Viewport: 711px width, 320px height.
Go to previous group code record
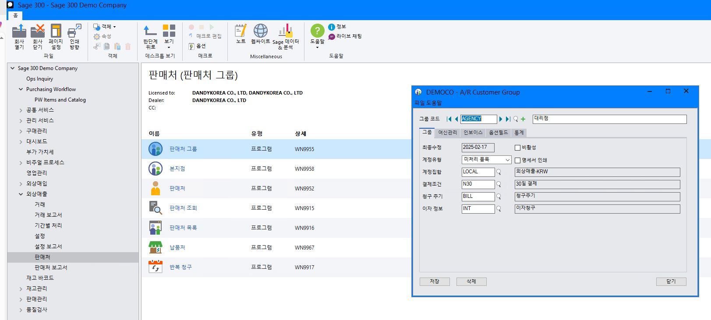coord(456,119)
